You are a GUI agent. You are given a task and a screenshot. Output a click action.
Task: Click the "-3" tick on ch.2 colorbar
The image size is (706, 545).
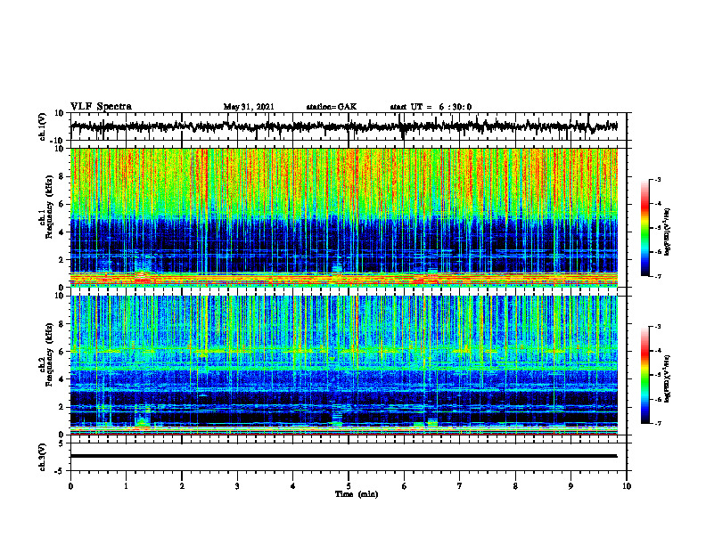[x=657, y=327]
